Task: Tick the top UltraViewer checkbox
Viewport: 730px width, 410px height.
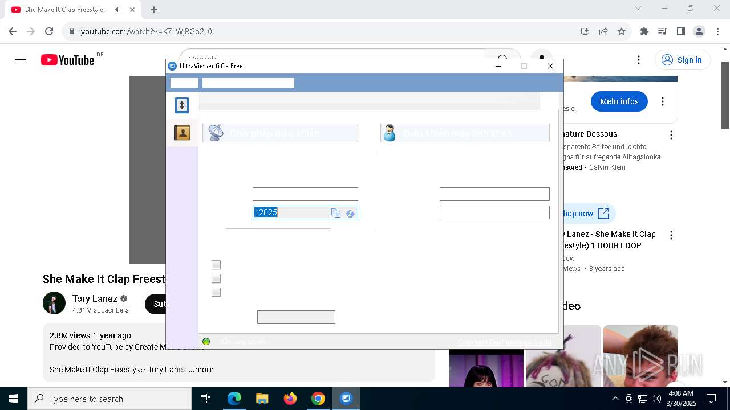Action: tap(216, 265)
